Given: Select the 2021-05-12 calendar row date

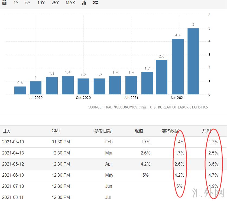Looking at the screenshot, I should coord(13,164).
